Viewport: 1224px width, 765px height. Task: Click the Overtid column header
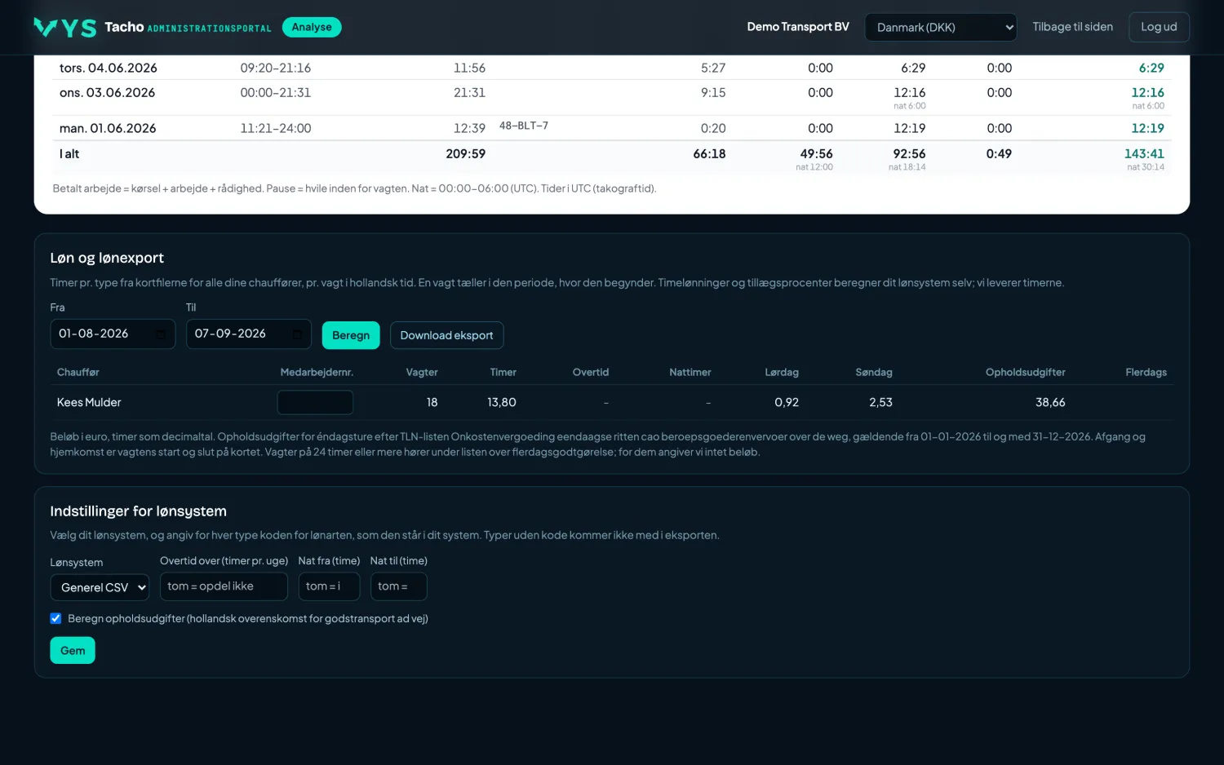point(591,372)
